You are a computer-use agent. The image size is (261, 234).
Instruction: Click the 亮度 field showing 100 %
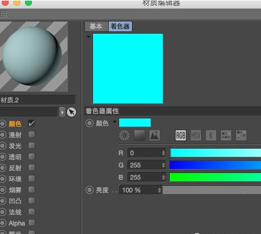click(x=141, y=190)
